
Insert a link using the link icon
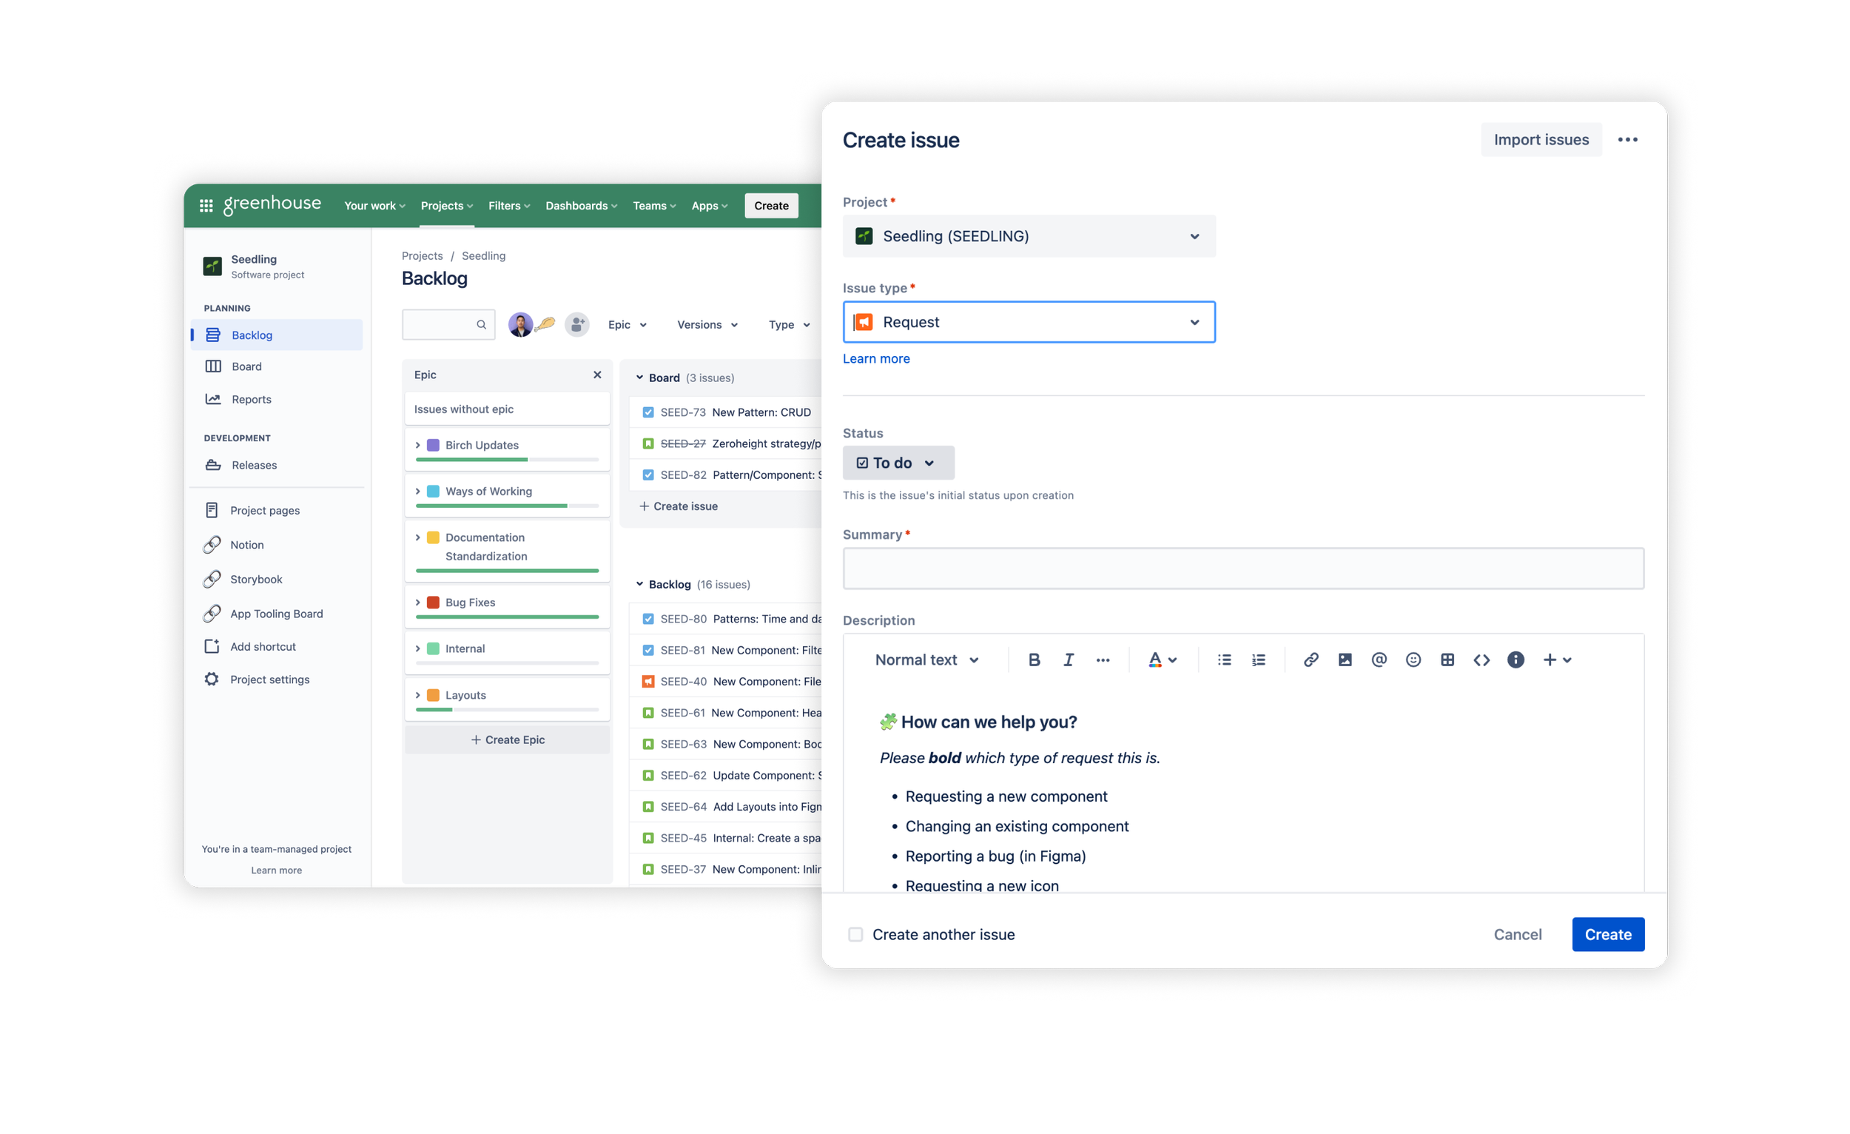click(1311, 660)
